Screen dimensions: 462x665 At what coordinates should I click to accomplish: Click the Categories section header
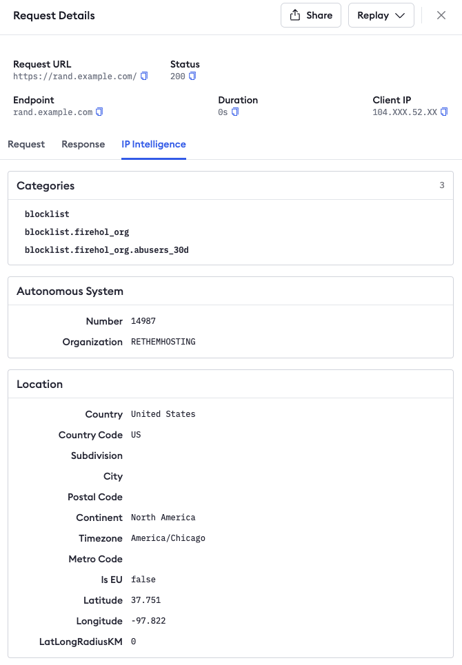tap(46, 185)
